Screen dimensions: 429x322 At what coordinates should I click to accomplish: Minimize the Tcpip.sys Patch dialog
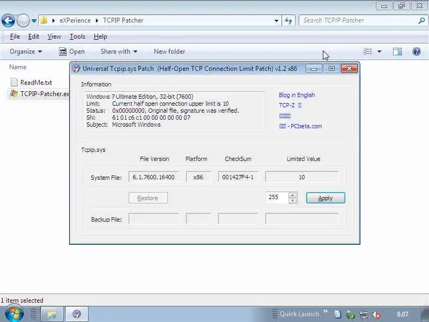314,69
